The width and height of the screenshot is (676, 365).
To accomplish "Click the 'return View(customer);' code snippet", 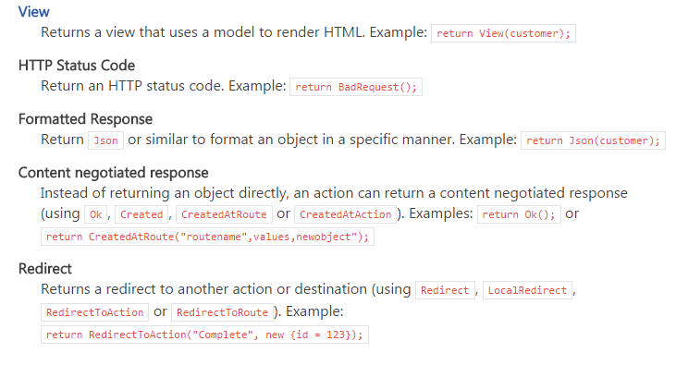I will 503,33.
